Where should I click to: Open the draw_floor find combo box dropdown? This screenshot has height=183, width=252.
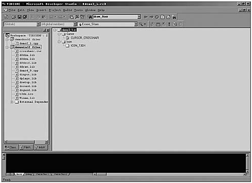pos(139,17)
